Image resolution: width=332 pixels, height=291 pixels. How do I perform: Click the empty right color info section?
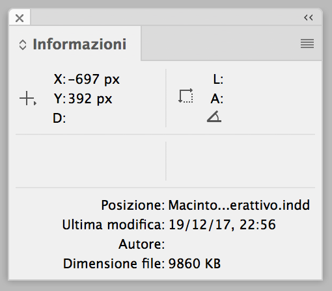(x=241, y=161)
